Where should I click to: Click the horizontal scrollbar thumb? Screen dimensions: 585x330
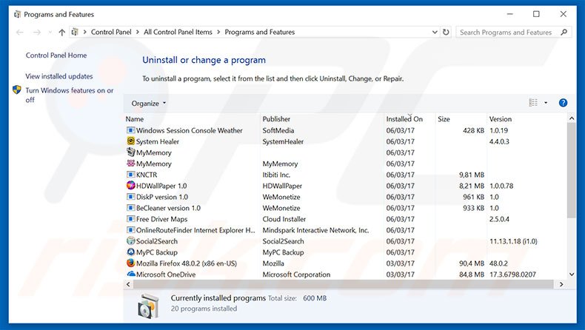tap(344, 284)
